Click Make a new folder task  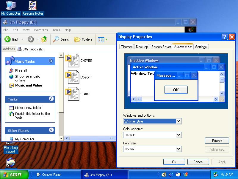tap(28, 108)
